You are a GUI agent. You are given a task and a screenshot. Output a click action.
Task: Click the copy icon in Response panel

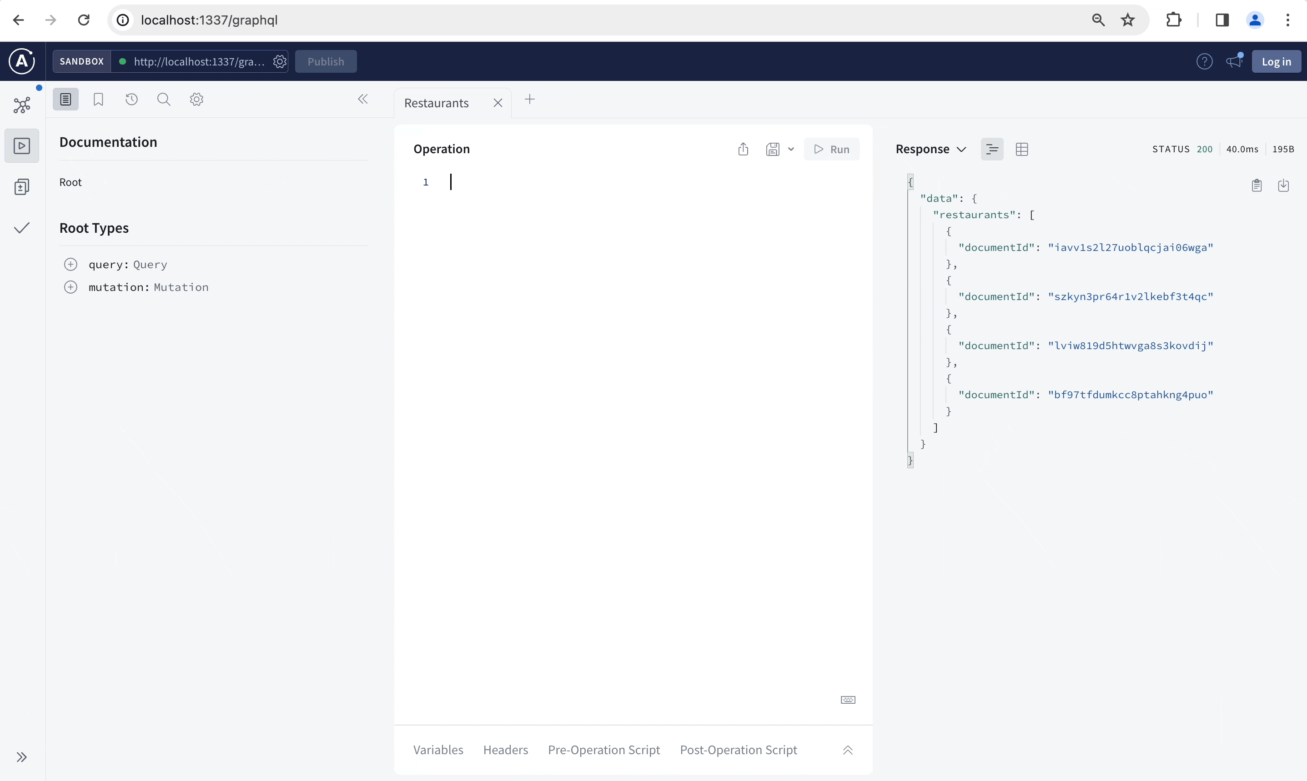pos(1257,185)
